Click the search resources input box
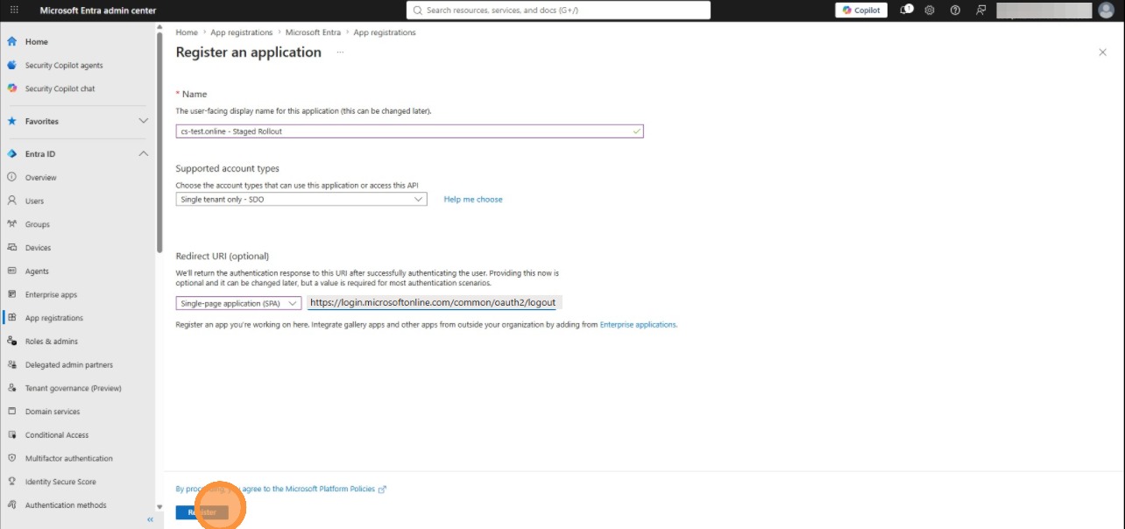This screenshot has height=529, width=1125. coord(558,11)
